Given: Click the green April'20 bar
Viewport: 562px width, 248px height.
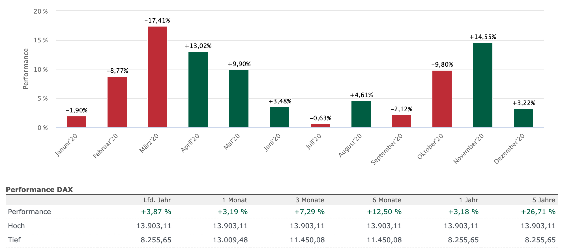Looking at the screenshot, I should pos(198,90).
